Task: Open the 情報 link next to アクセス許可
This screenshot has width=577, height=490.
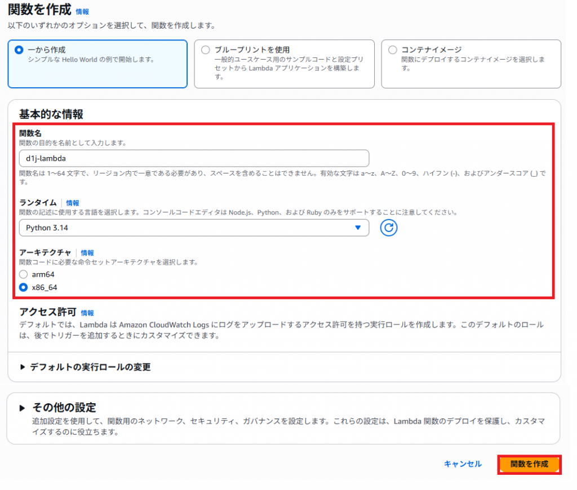Action: coord(87,313)
